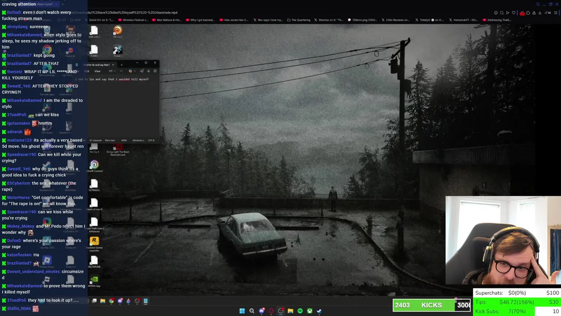Viewport: 561px width, 316px height.
Task: Open 'Wes Watson & His' bookmark
Action: pyautogui.click(x=166, y=20)
